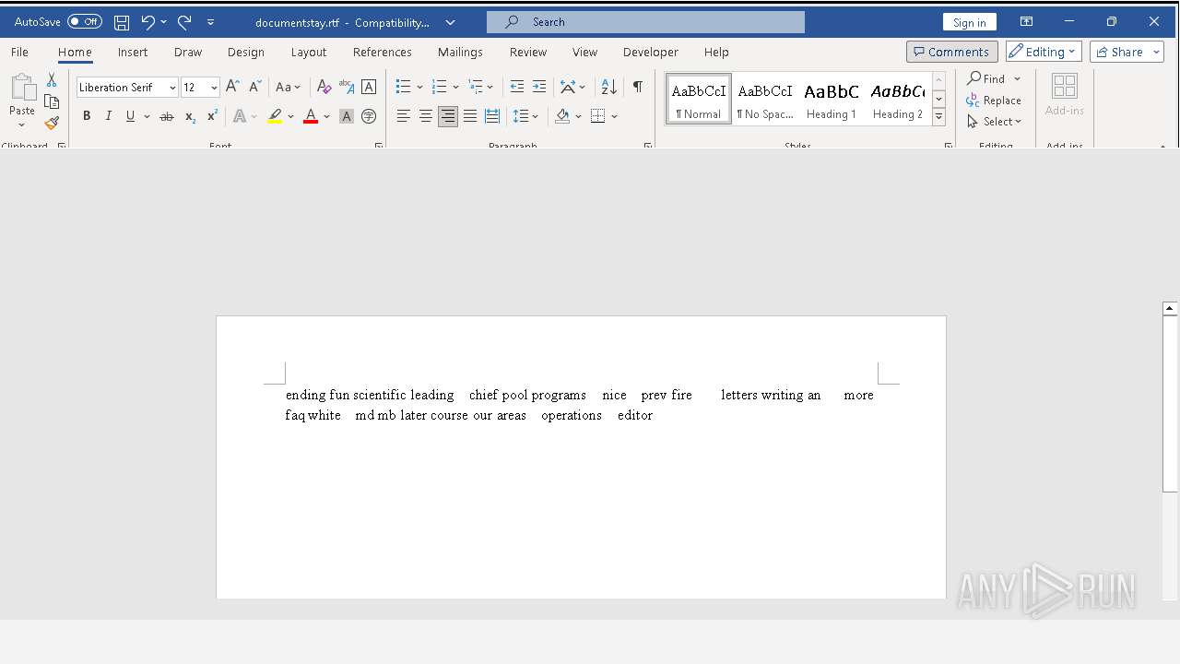Apply superscript formatting
Screen dimensions: 1180x664
coord(212,116)
